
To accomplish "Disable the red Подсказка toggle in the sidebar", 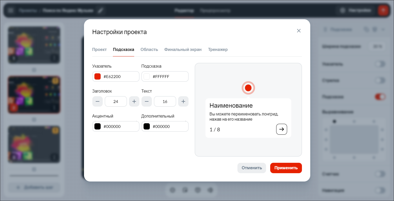I will point(380,96).
